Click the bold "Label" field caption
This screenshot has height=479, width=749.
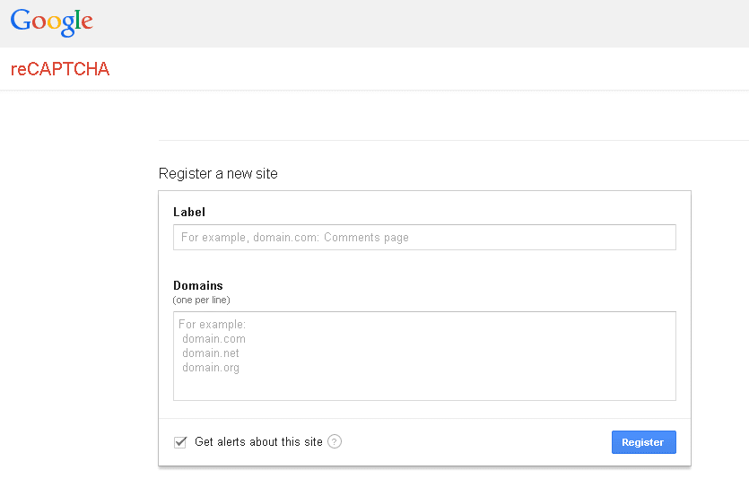click(x=189, y=213)
